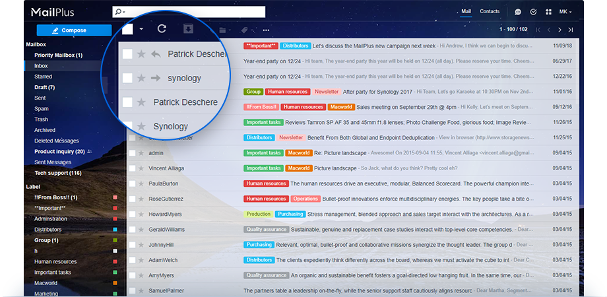Open the more actions ellipsis menu

point(266,30)
